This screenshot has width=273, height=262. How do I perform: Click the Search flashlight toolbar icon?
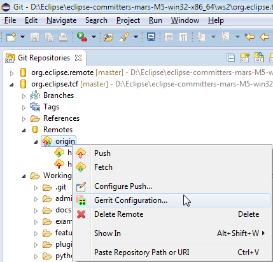[x=124, y=37]
